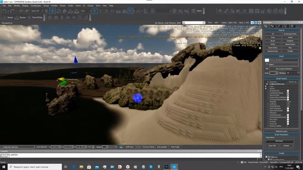Constrain movement to the X axis
The height and width of the screenshot is (170, 303).
tap(94, 11)
